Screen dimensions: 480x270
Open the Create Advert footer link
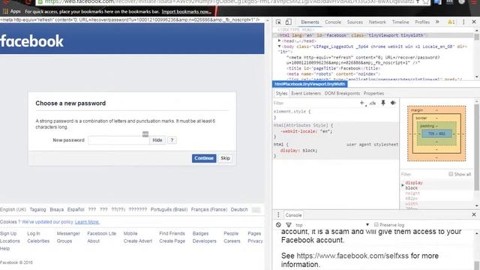[138, 241]
